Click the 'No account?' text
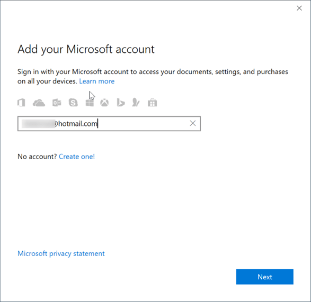The width and height of the screenshot is (311, 302). tap(37, 157)
